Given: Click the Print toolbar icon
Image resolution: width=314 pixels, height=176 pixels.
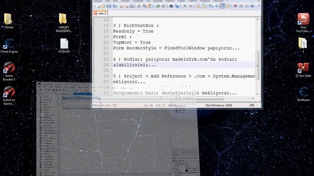Looking at the screenshot, I should tap(131, 6).
